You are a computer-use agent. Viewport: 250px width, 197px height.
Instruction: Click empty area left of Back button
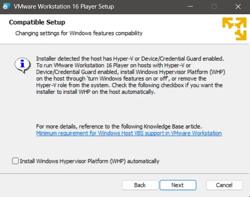pyautogui.click(x=61, y=185)
